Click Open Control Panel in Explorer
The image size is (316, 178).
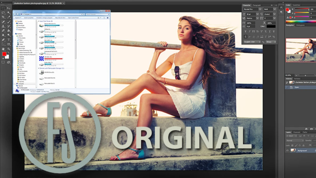(73, 18)
